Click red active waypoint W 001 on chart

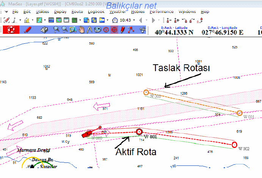139,132
